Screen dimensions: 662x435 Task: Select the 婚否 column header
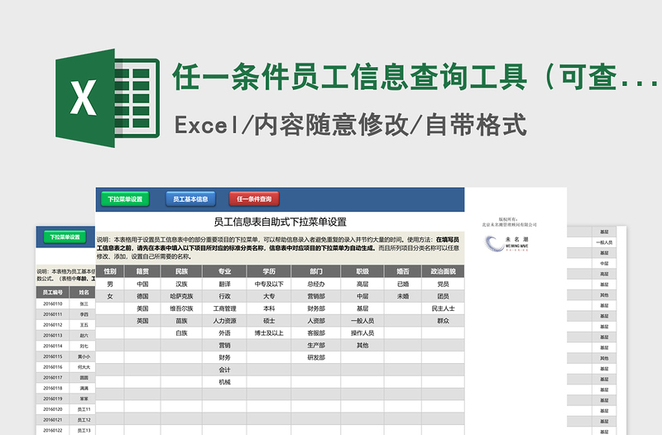[403, 271]
